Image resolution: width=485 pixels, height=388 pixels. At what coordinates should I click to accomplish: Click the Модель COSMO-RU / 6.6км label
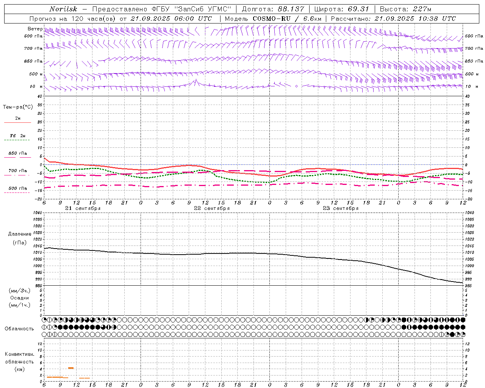(273, 19)
